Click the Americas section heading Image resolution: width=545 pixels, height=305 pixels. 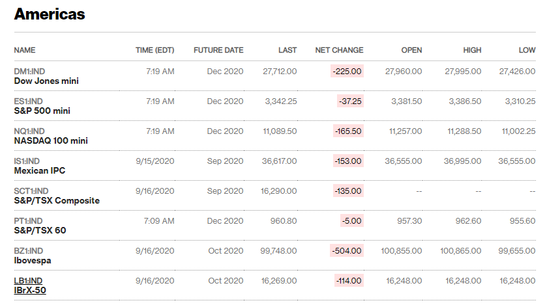[x=50, y=14]
